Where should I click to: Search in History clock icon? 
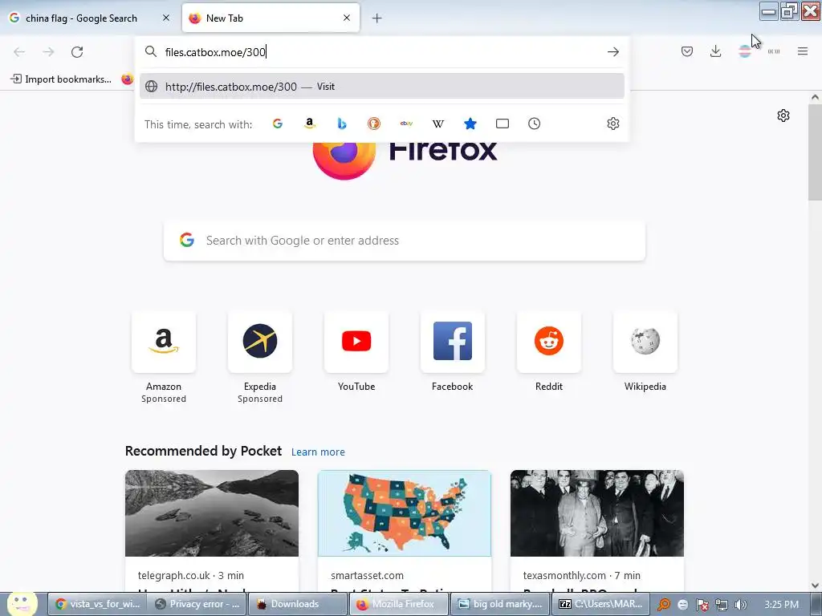click(534, 124)
